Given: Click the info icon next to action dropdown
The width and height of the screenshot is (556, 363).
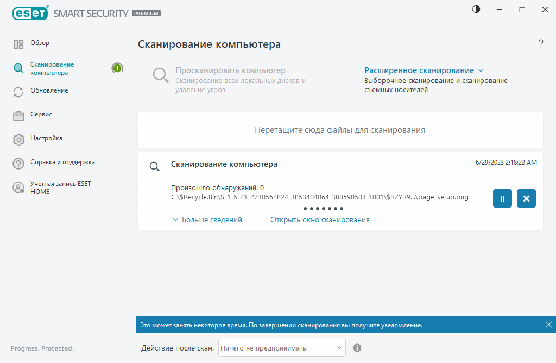Looking at the screenshot, I should 357,347.
